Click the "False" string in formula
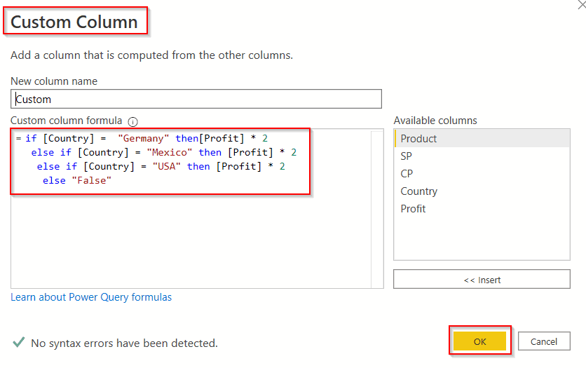The height and width of the screenshot is (368, 586). pos(92,180)
